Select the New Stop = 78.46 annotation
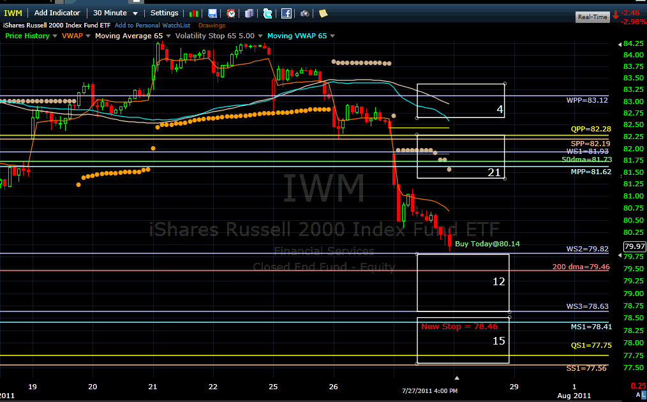 [459, 327]
